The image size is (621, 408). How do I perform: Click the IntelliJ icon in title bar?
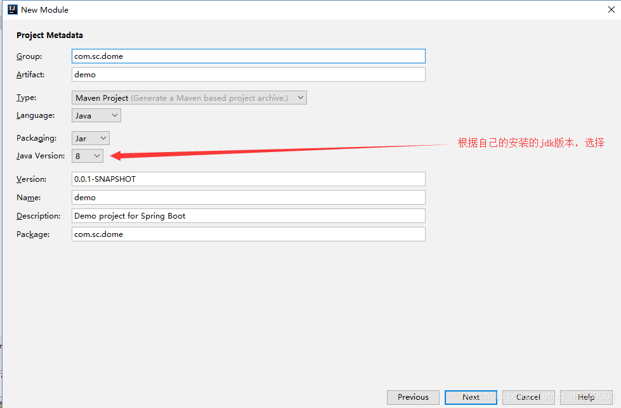coord(13,10)
